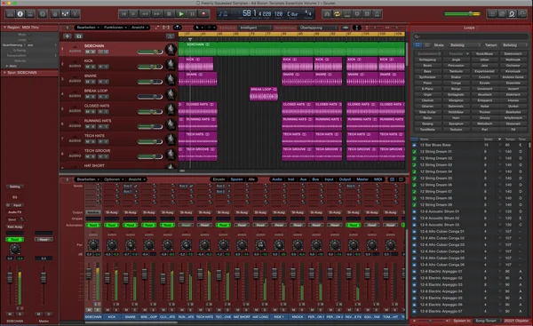This screenshot has width=533, height=326.
Task: Add a new track with plus button
Action: pos(67,36)
